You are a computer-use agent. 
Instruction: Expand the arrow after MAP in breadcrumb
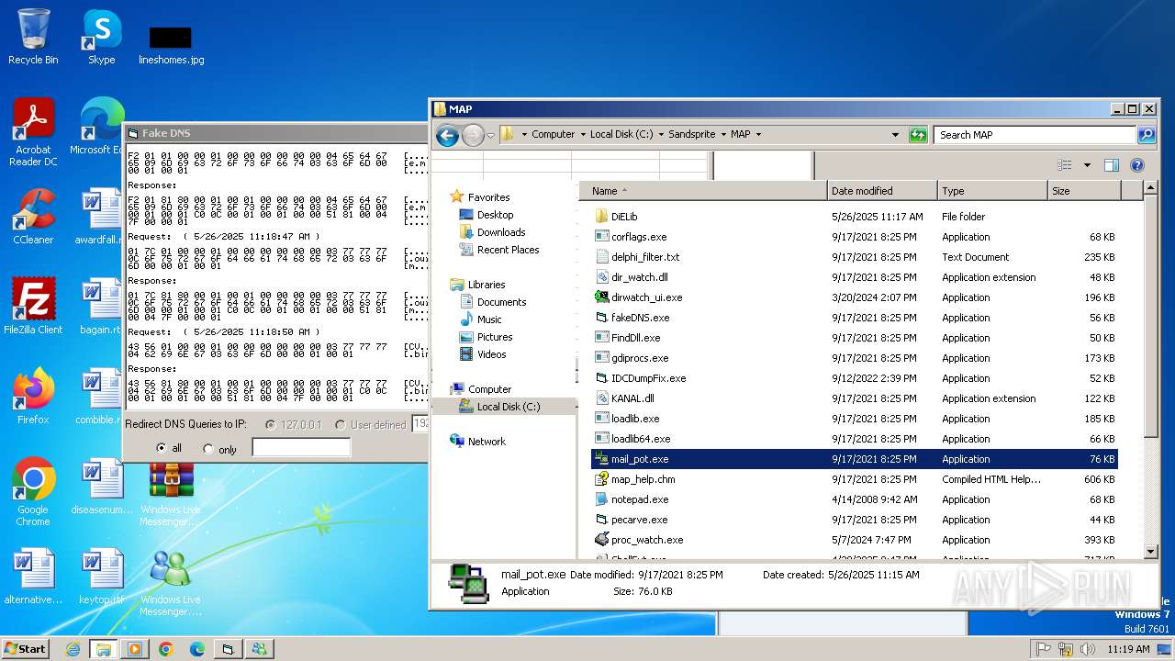[x=758, y=134]
